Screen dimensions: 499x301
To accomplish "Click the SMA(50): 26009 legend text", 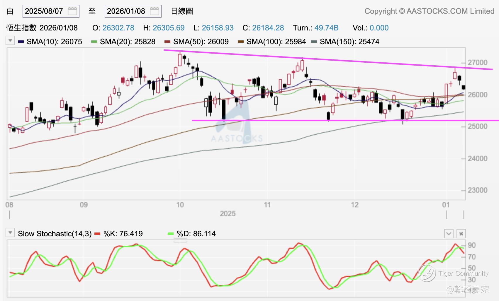I will point(201,42).
